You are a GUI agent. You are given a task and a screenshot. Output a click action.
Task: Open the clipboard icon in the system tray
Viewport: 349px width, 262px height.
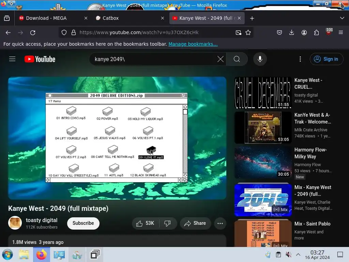pyautogui.click(x=278, y=254)
